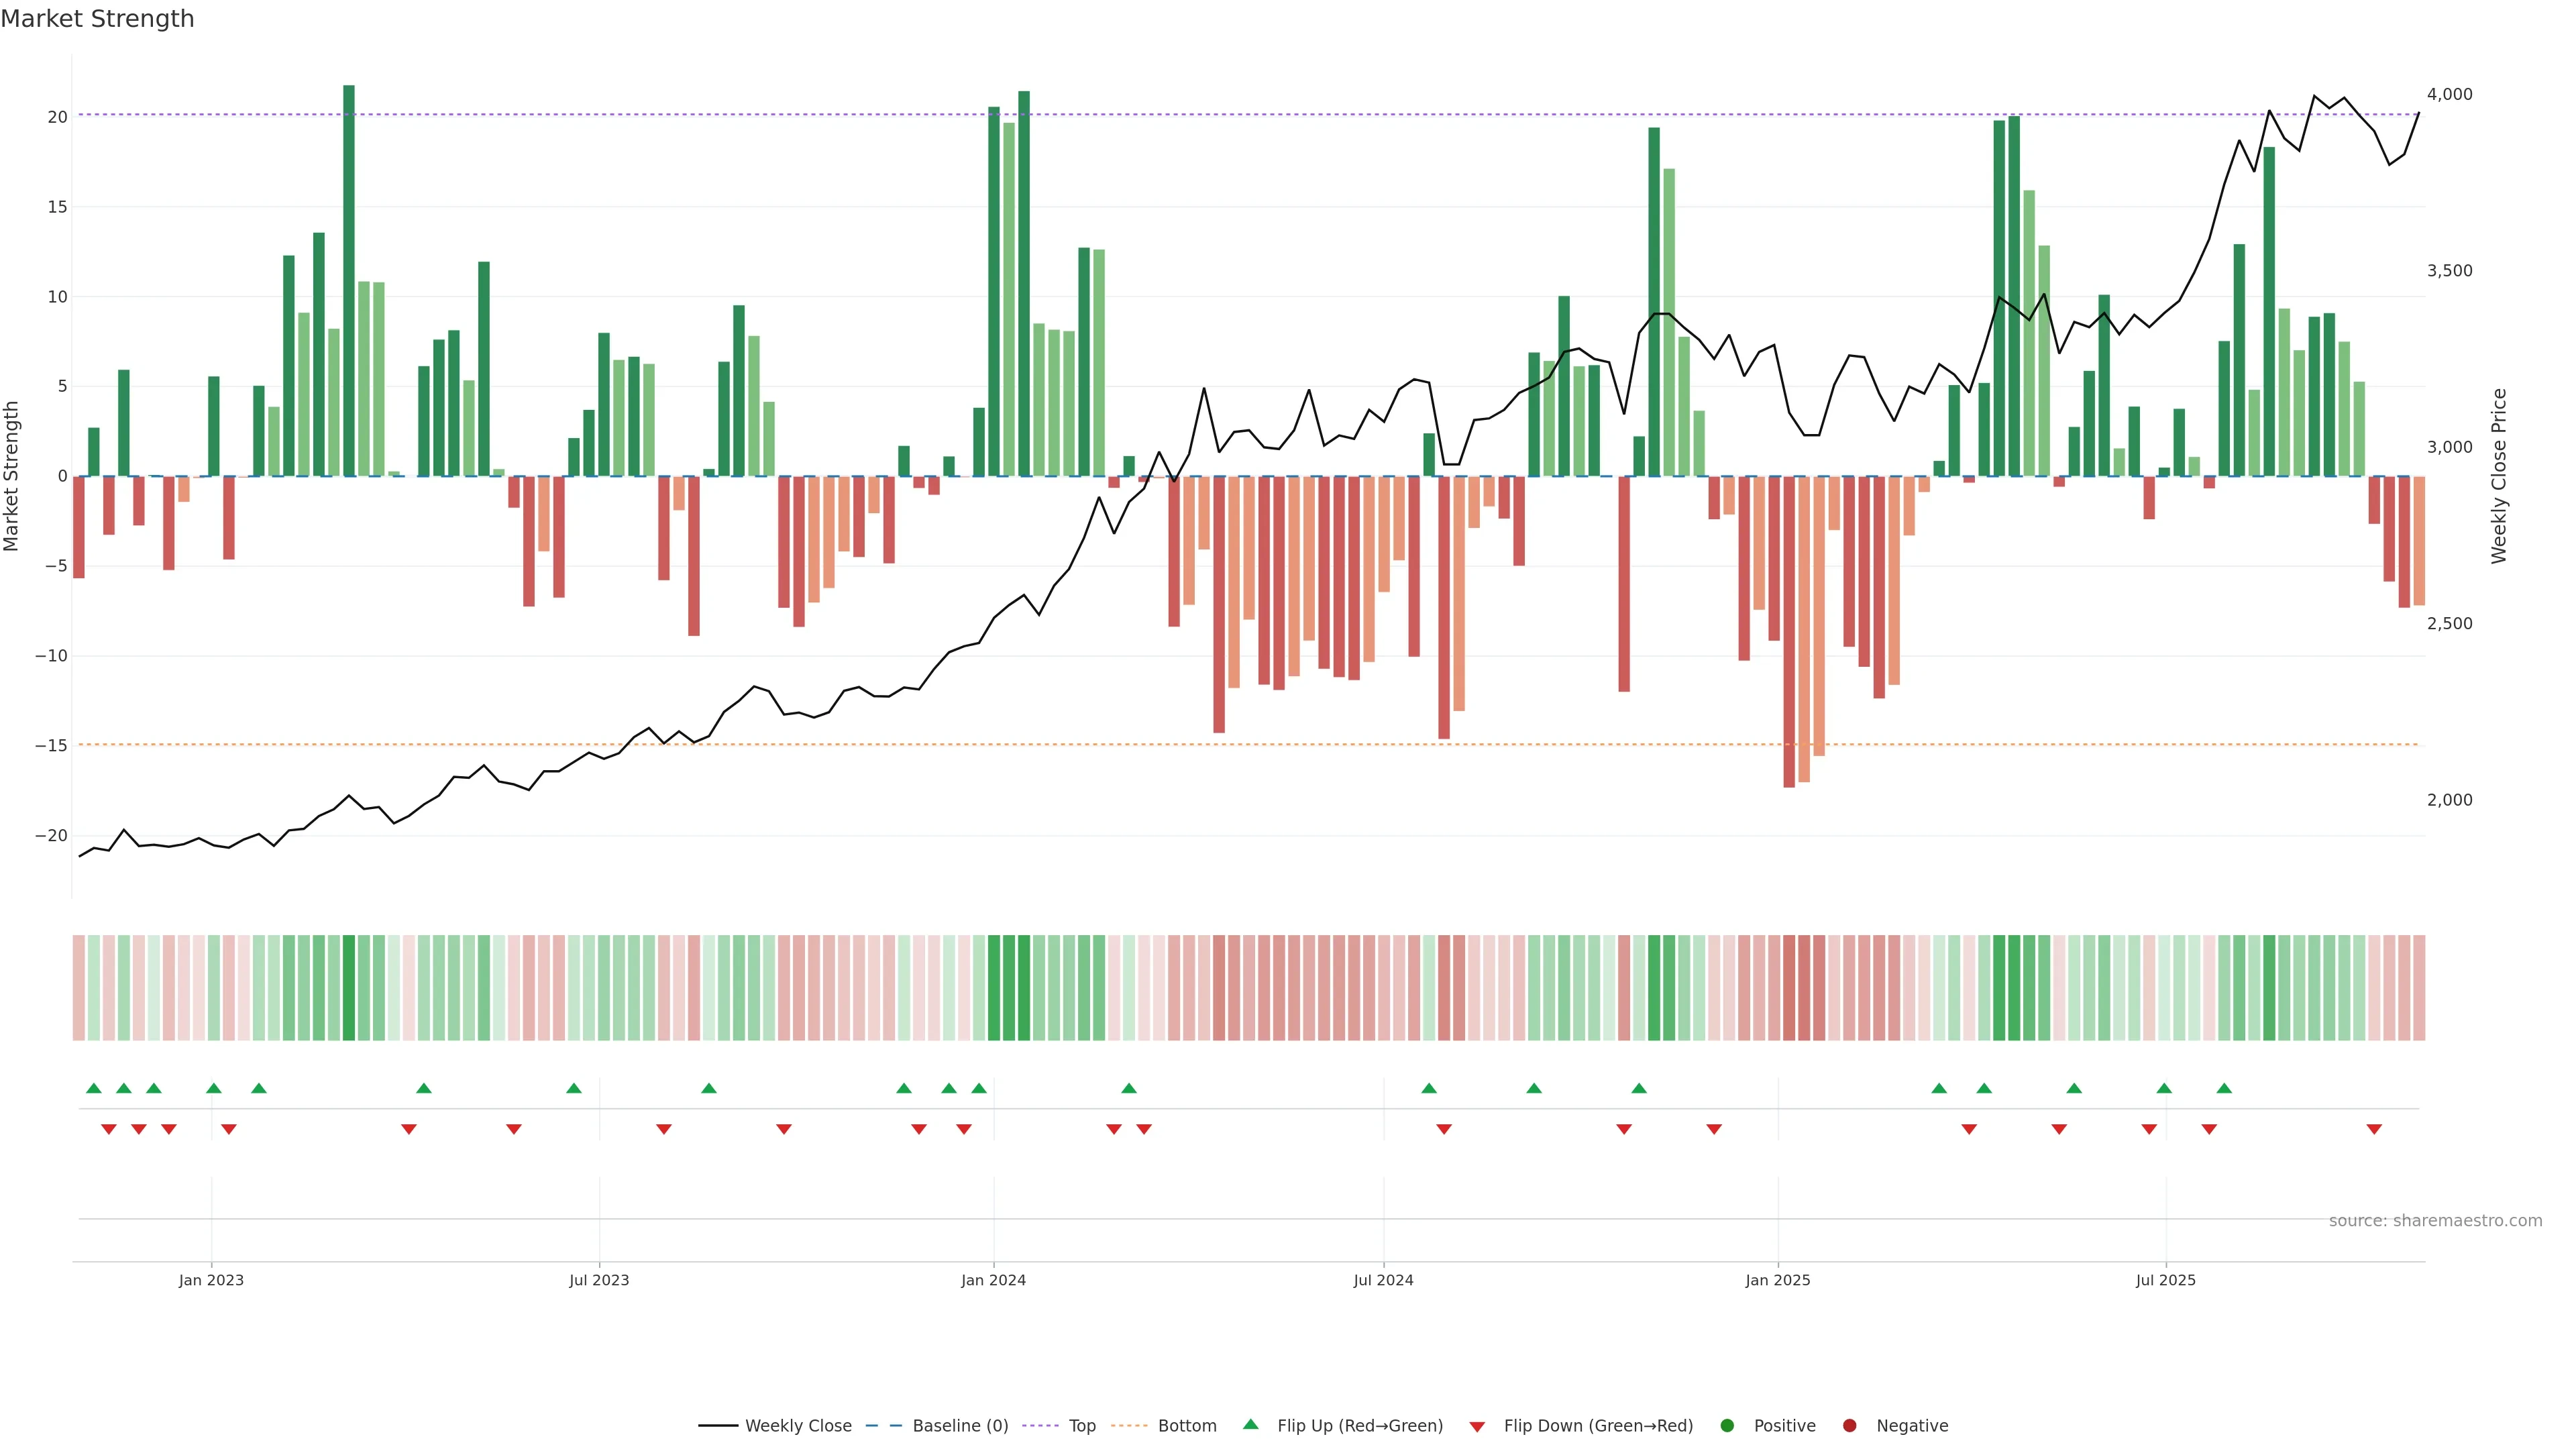
Task: Click the −15 tick on Market Strength axis
Action: click(50, 746)
